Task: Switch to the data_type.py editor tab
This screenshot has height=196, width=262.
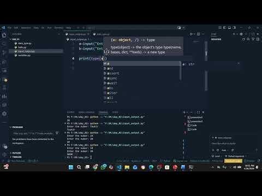Action: (x=101, y=34)
